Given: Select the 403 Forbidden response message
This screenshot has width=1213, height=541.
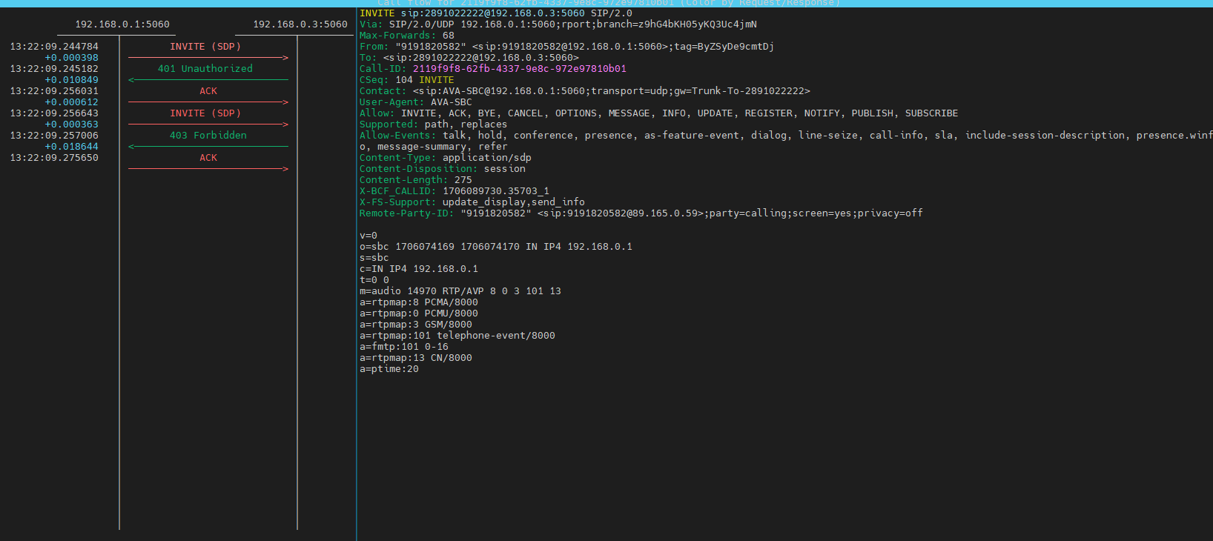Looking at the screenshot, I should (208, 136).
